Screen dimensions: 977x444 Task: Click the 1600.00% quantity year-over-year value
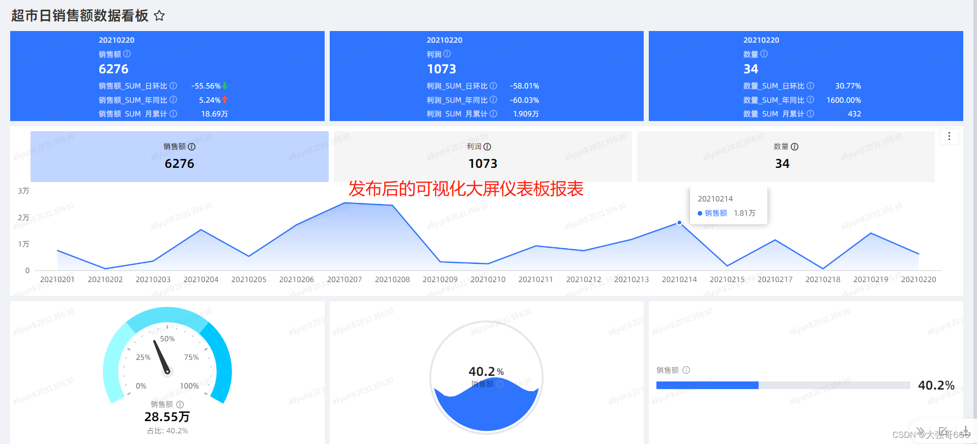(x=844, y=100)
